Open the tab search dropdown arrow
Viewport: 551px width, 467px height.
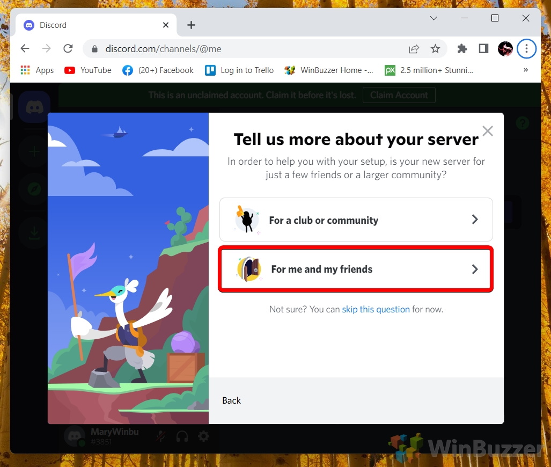point(434,18)
